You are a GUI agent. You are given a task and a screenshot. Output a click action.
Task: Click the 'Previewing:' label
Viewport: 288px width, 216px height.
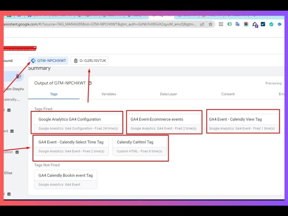[x=274, y=83]
